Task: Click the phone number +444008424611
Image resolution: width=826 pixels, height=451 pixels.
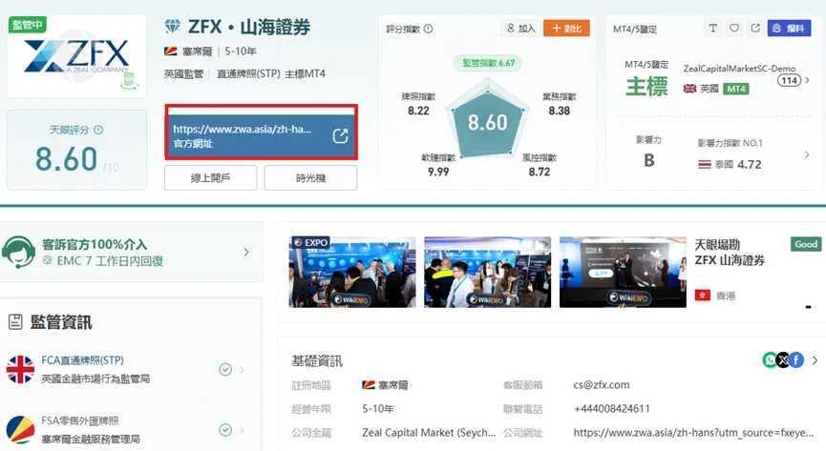Action: pos(611,409)
